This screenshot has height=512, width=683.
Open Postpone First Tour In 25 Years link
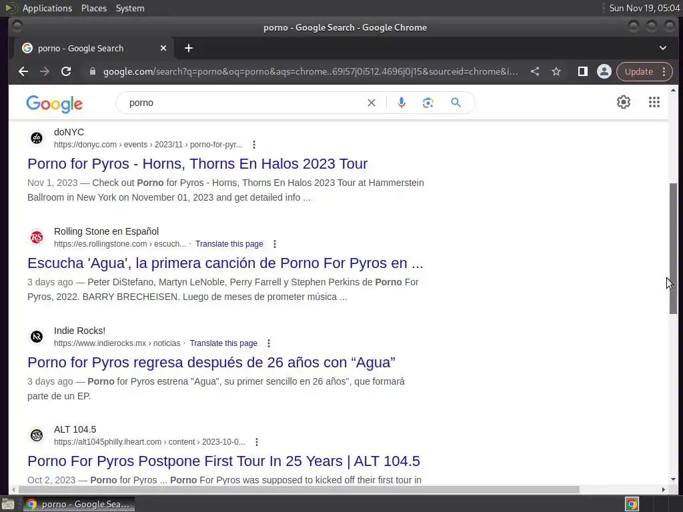223,461
